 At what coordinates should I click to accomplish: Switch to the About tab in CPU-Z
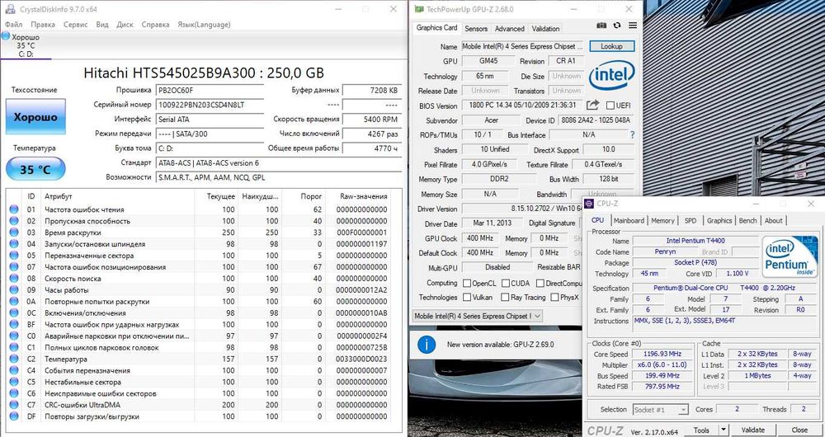[774, 220]
